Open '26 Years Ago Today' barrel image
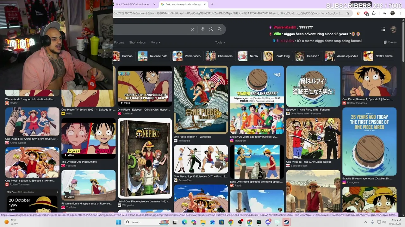Viewport: 405px width, 227px height. (x=369, y=142)
